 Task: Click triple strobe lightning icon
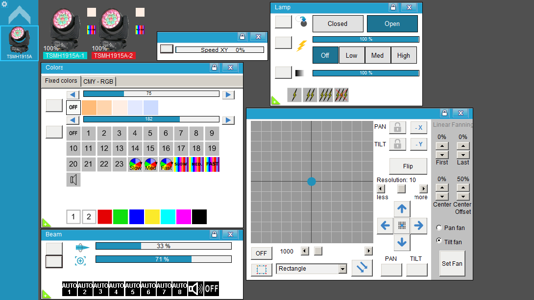pyautogui.click(x=326, y=95)
